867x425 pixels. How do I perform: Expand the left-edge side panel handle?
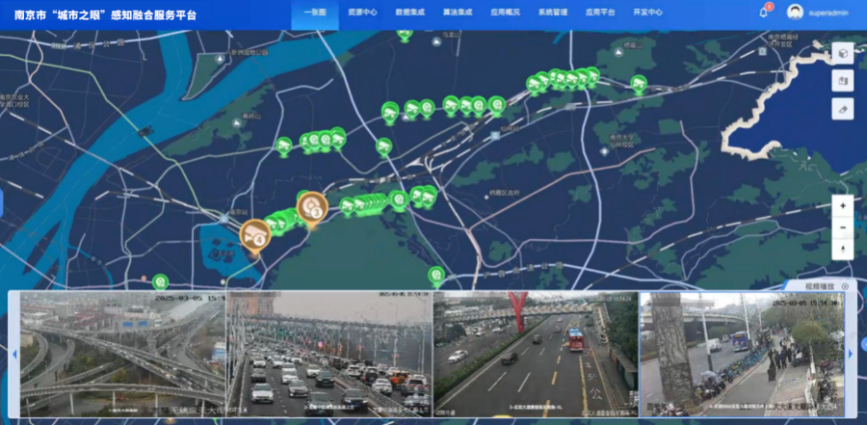tap(2, 204)
